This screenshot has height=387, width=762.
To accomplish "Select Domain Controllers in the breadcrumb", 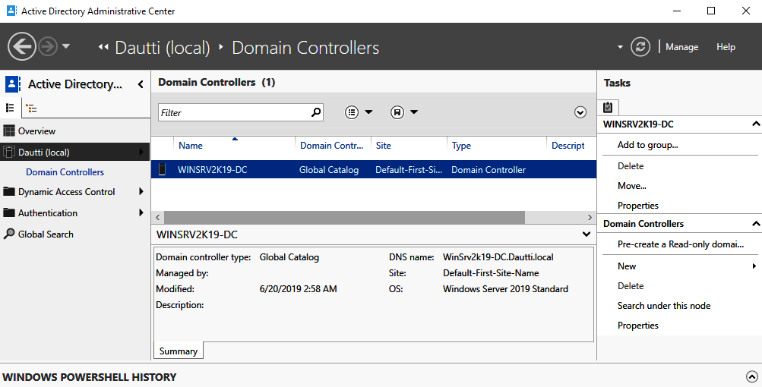I will [x=305, y=48].
